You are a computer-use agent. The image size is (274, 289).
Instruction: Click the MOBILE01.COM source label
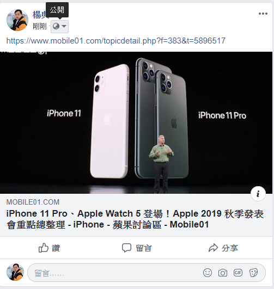pyautogui.click(x=33, y=202)
